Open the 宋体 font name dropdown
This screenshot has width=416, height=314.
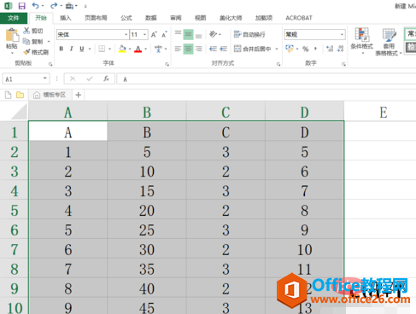[x=126, y=35]
